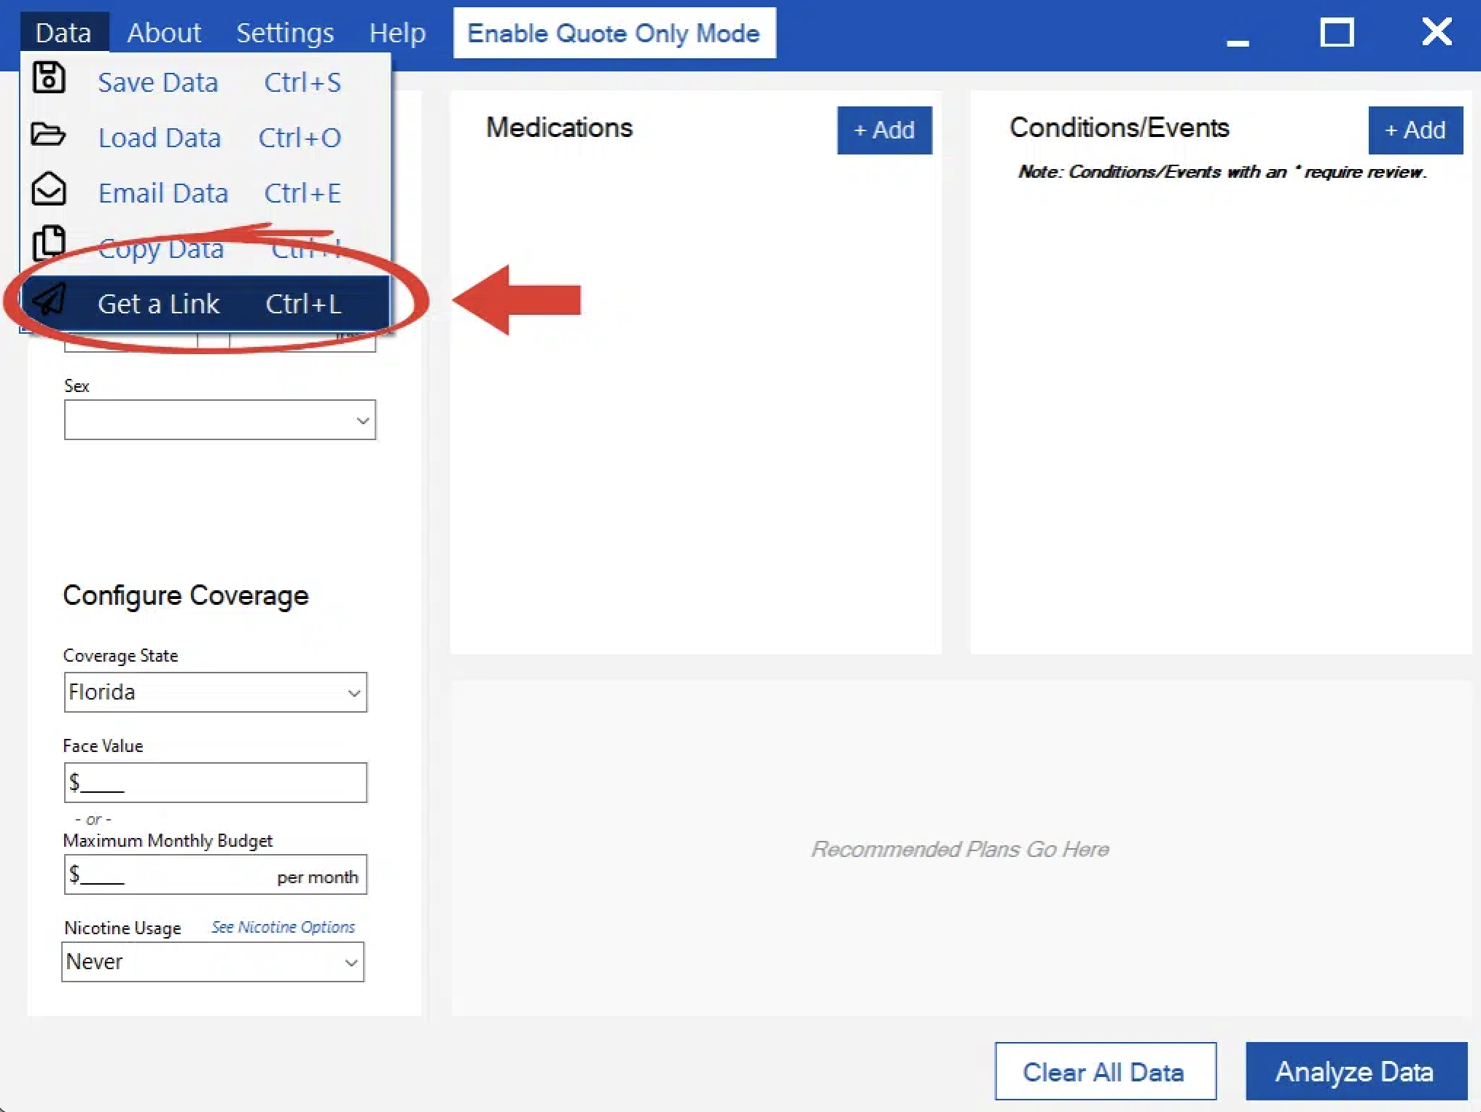Open the Nicotine Usage dropdown set to Never
This screenshot has width=1481, height=1112.
point(212,963)
